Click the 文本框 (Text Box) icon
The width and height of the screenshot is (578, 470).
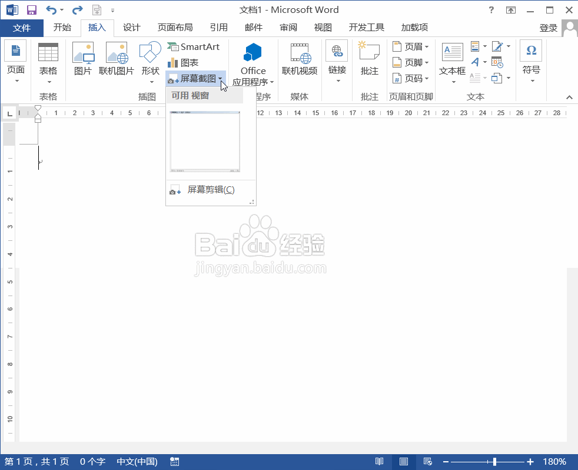click(x=452, y=62)
